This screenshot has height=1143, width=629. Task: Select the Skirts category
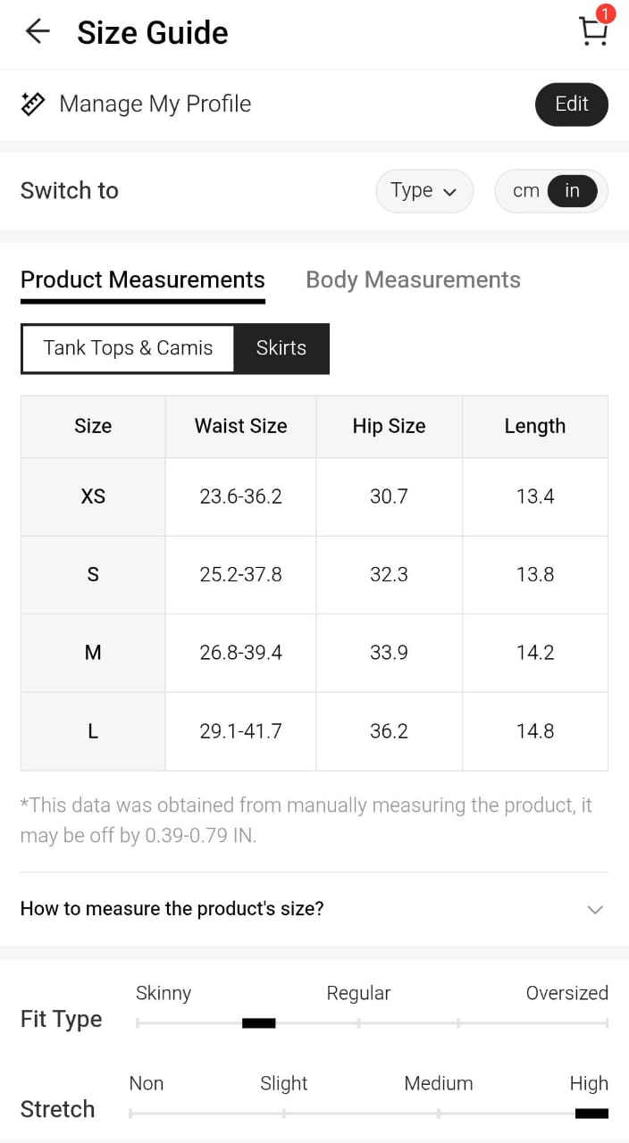click(281, 348)
